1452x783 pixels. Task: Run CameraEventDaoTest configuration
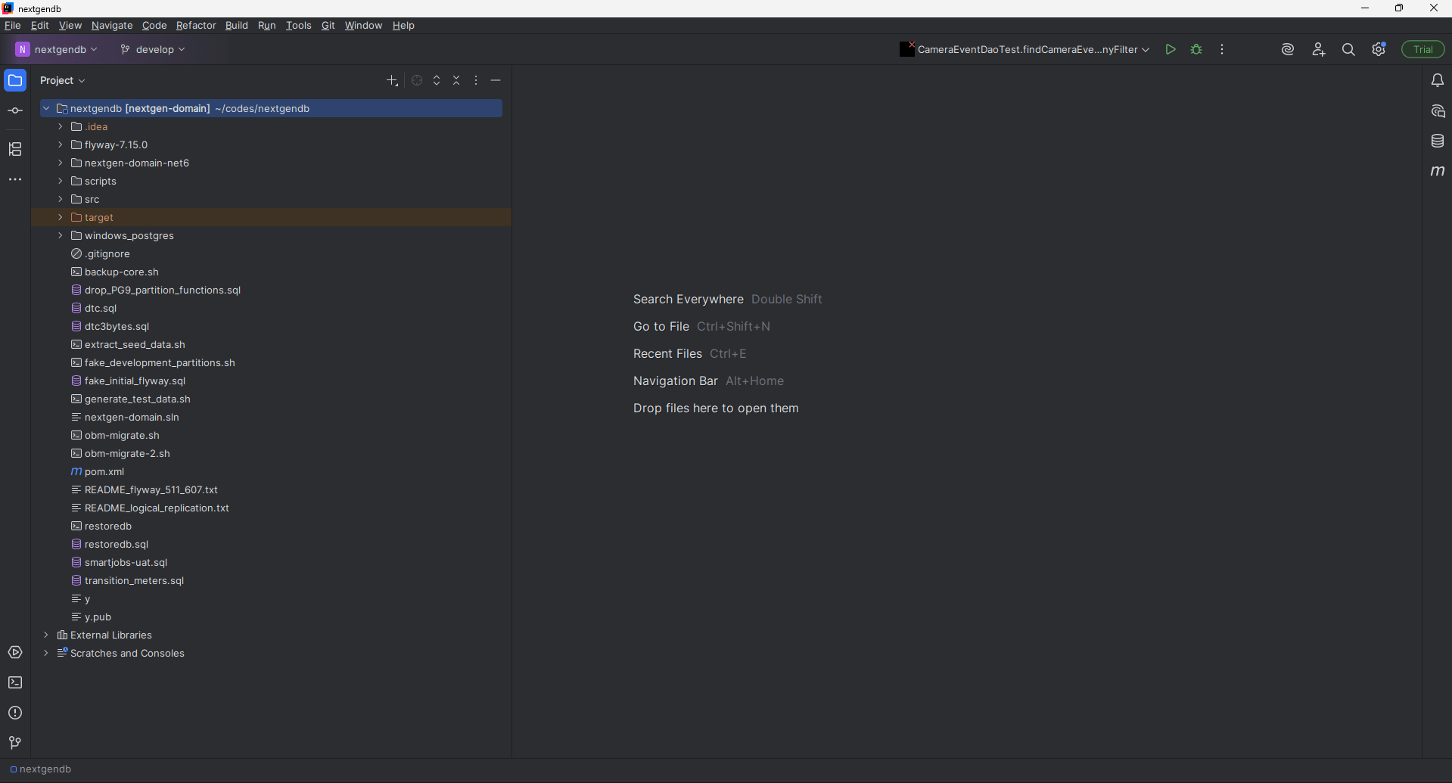click(1171, 49)
